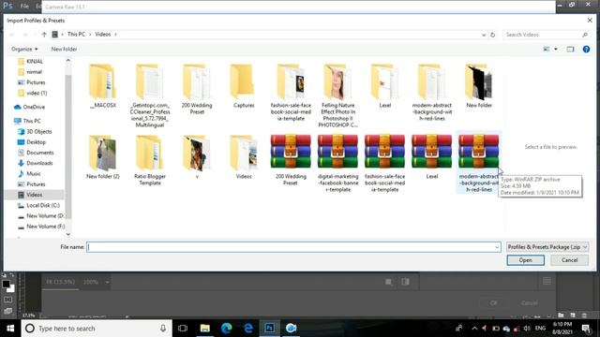Open the Profiles & Presets Package file type dropdown

point(547,247)
